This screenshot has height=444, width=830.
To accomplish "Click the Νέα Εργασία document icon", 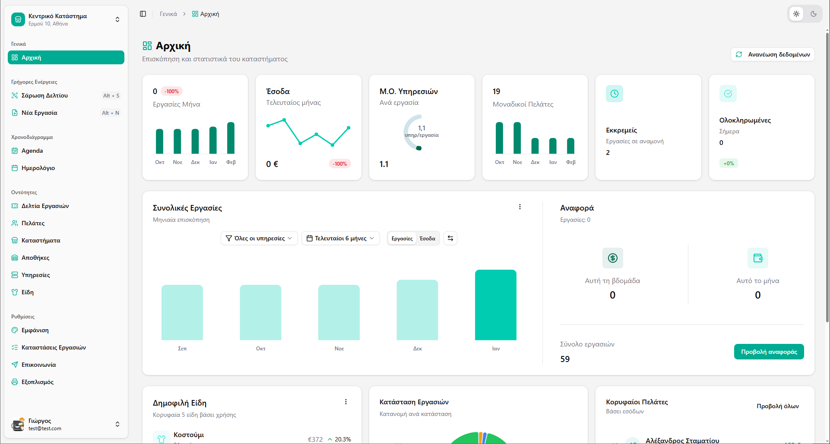I will pos(15,113).
